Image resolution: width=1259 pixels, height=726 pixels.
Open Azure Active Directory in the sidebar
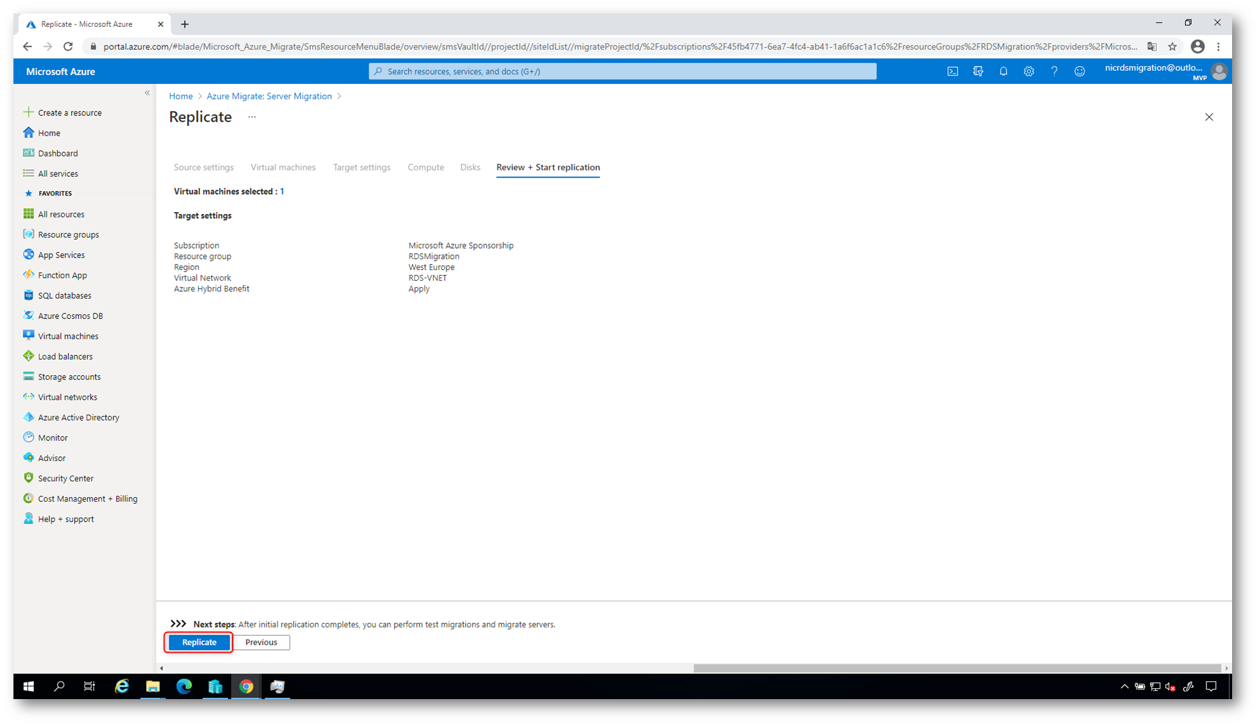pyautogui.click(x=78, y=418)
